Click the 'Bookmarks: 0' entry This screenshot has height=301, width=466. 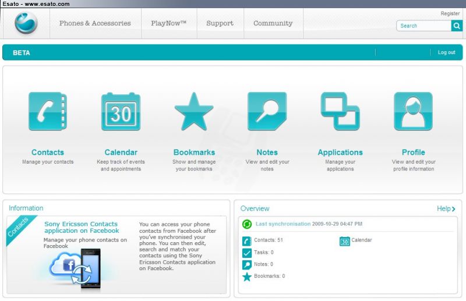point(269,276)
